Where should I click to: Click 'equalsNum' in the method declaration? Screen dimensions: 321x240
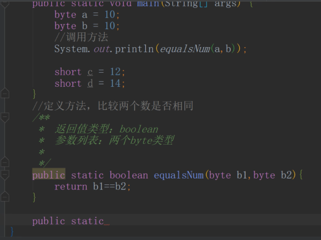(179, 175)
